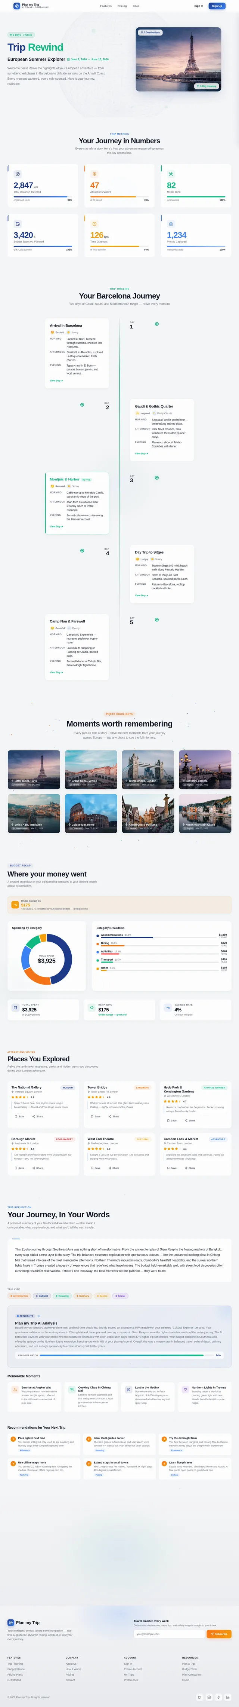Open the Colosseum, Rome photo
The width and height of the screenshot is (239, 1707).
tap(91, 813)
